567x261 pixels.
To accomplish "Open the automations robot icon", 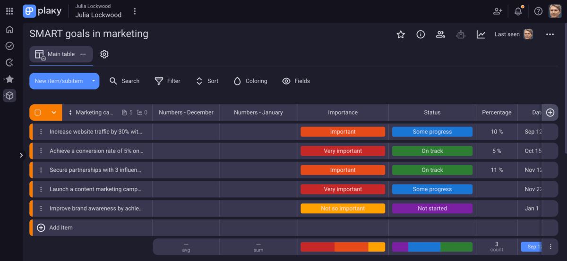I will click(x=461, y=34).
